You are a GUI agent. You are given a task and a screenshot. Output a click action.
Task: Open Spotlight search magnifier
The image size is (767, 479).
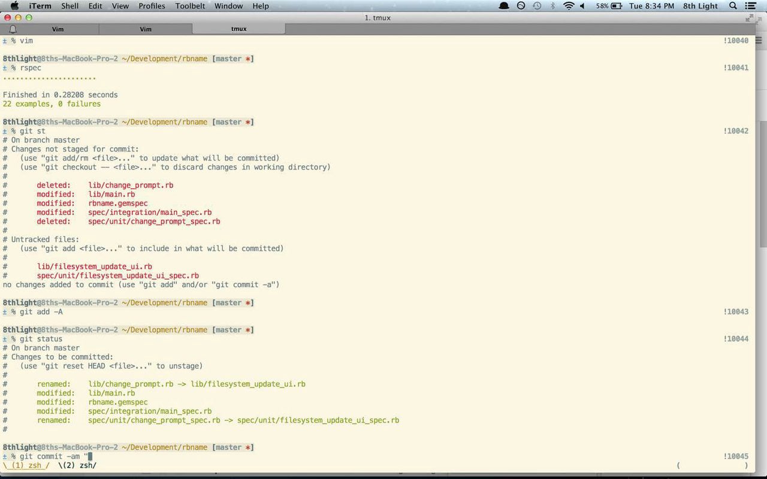(x=733, y=6)
